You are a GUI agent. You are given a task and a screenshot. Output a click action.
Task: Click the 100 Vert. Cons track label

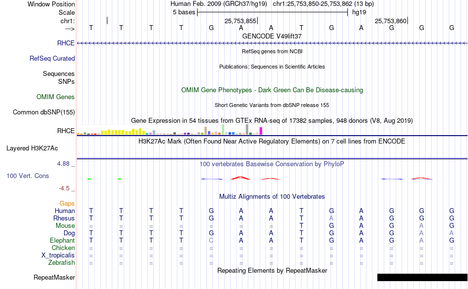coord(28,176)
